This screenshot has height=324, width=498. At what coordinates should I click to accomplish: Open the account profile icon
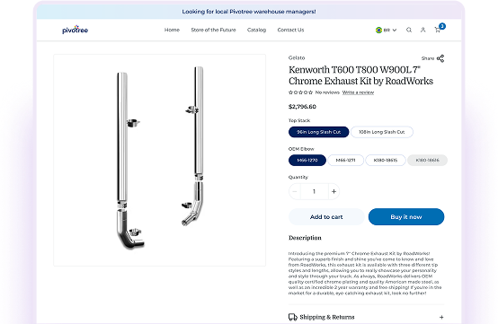(422, 30)
